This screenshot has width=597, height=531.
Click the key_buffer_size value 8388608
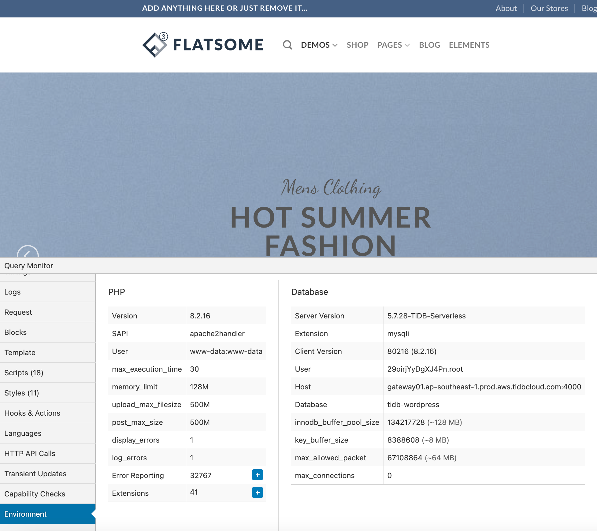coord(418,440)
